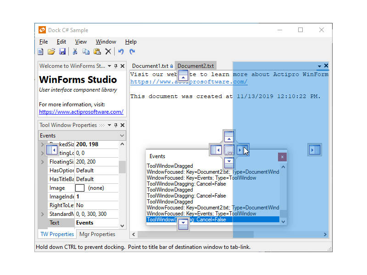Open the Window menu
This screenshot has height=275, width=367.
(106, 42)
